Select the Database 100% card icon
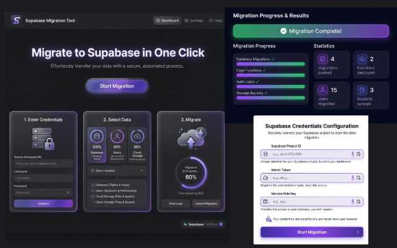The width and height of the screenshot is (397, 248). coord(97,136)
